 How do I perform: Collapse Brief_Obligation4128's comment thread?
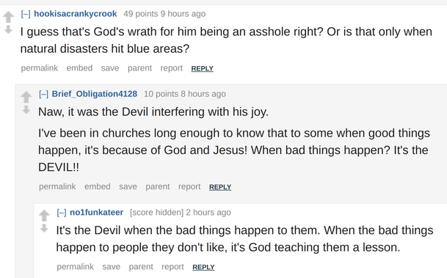(x=43, y=94)
